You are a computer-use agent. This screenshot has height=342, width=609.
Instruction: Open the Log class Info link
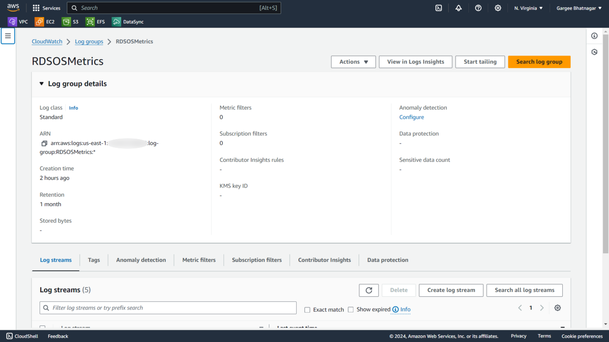click(x=74, y=108)
